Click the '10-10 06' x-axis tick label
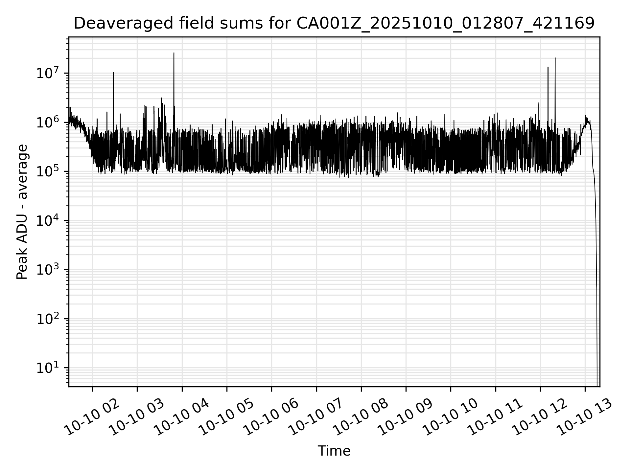The height and width of the screenshot is (473, 631). coord(271,417)
